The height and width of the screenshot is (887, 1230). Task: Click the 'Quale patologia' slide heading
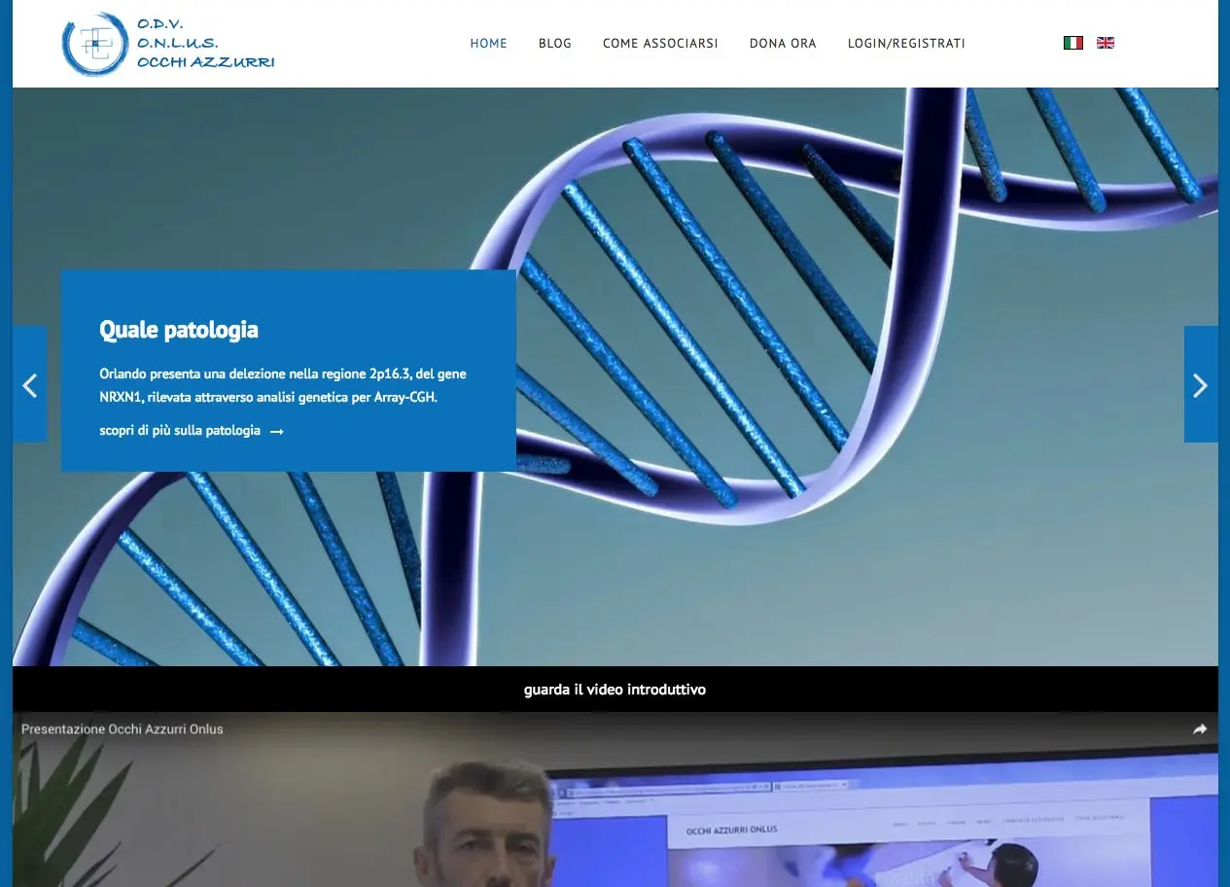point(179,330)
